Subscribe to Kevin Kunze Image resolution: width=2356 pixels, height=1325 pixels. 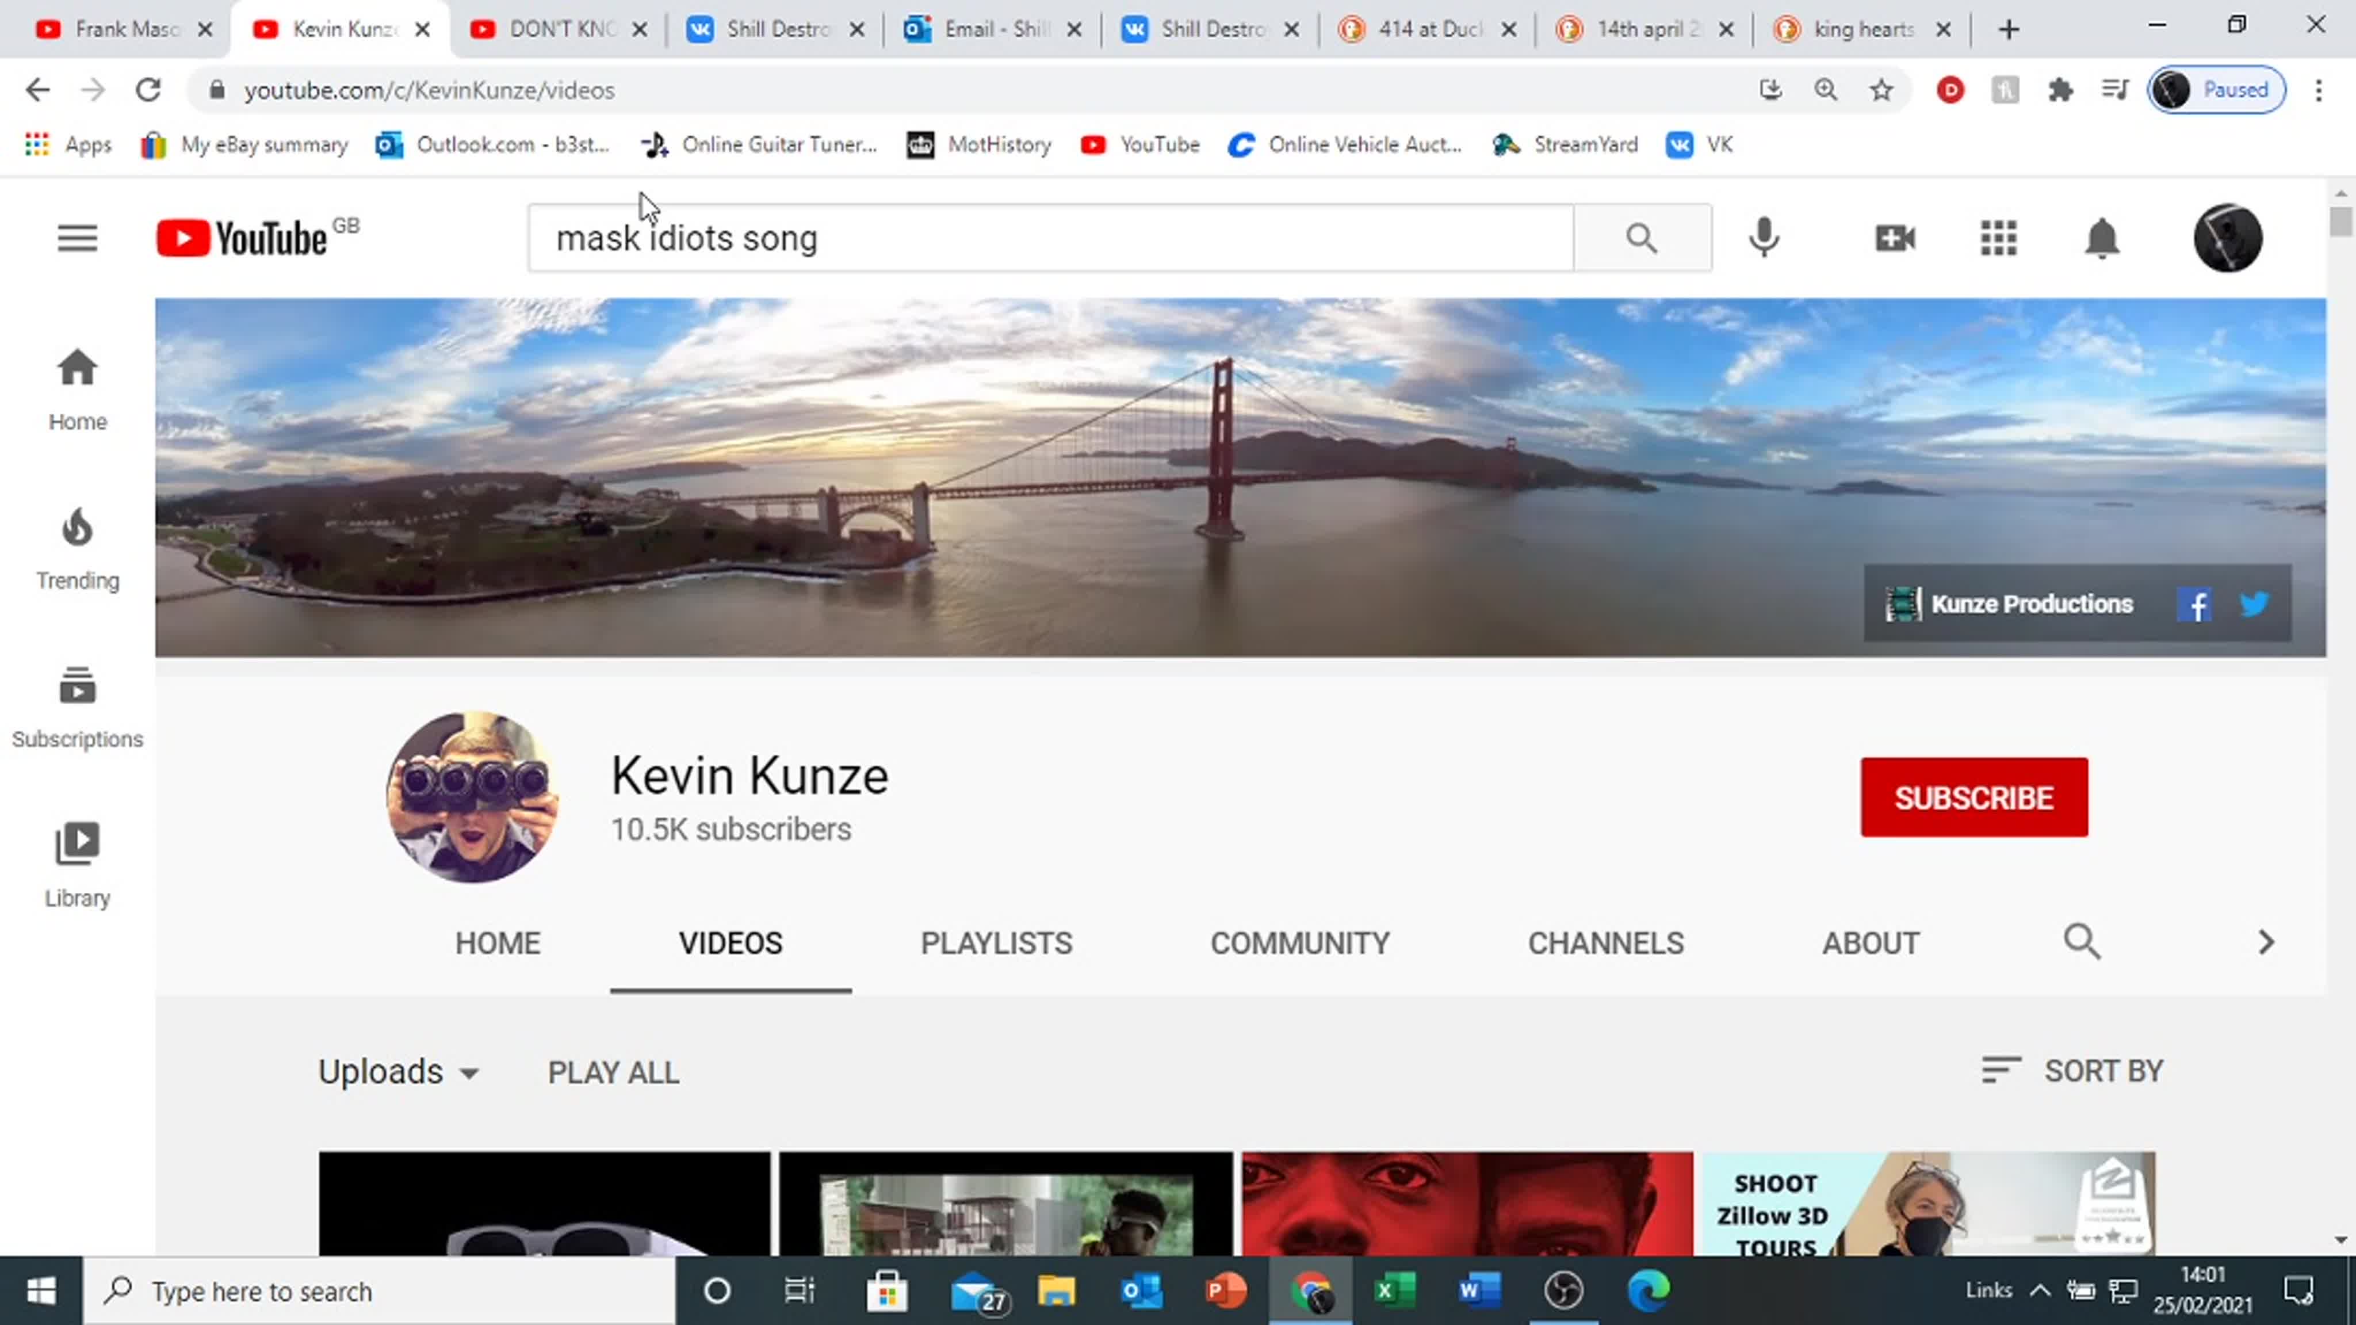click(x=1973, y=797)
